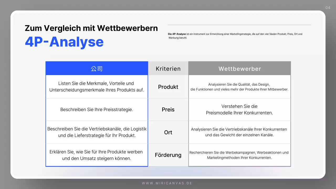The width and height of the screenshot is (336, 189).
Task: Select the slide title Zum Vergleich mit Wettbewerbern
Action: 91,28
